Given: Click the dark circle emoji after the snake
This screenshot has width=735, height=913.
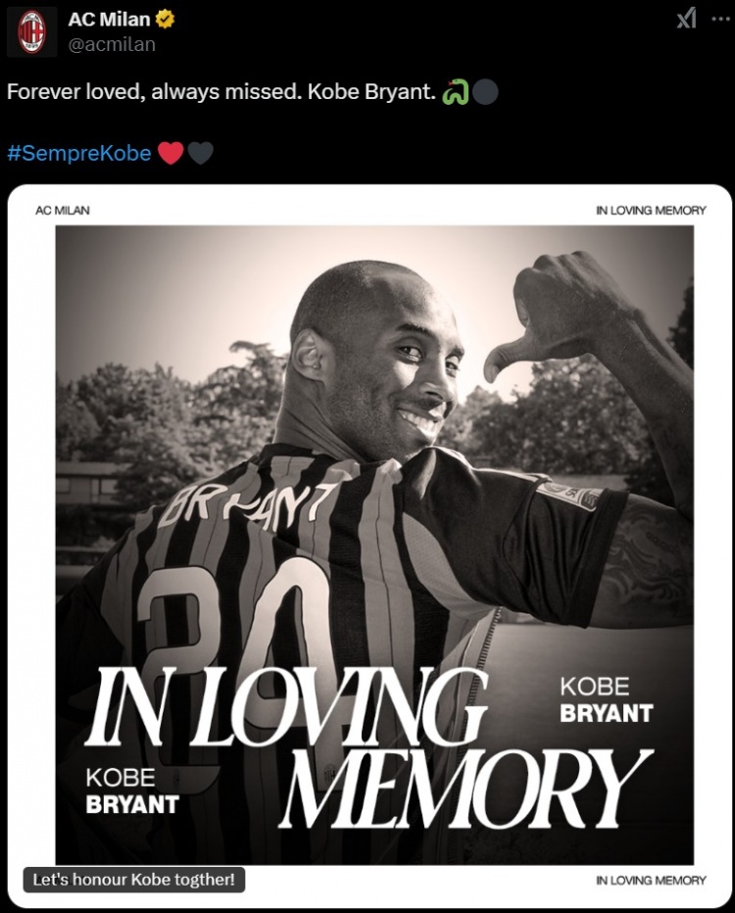Looking at the screenshot, I should click(484, 93).
